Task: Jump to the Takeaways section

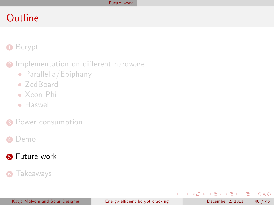Action: [x=33, y=174]
